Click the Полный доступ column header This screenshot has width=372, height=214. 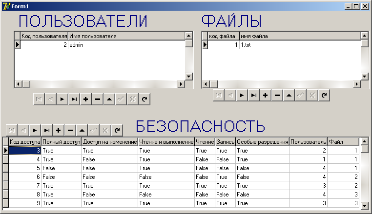pyautogui.click(x=61, y=142)
